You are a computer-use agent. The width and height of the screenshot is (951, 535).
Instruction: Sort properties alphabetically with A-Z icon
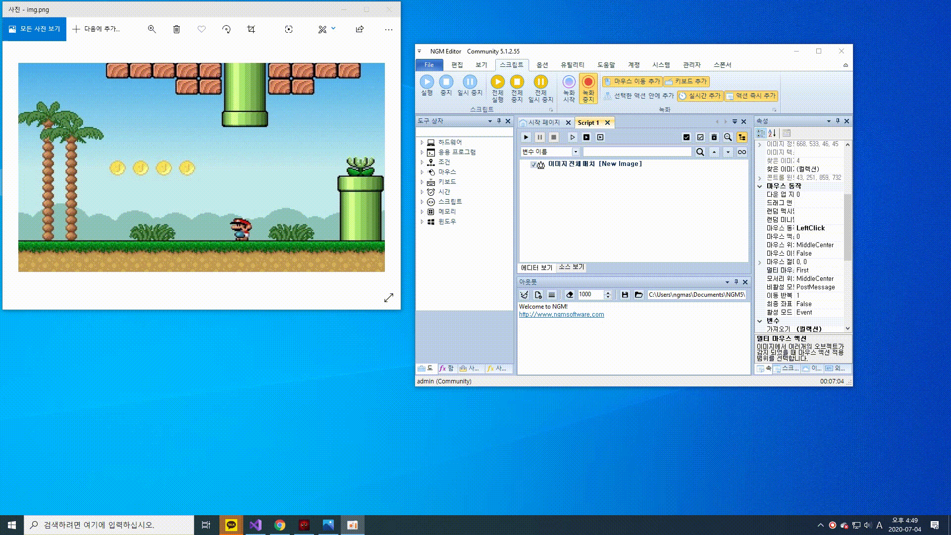click(772, 133)
